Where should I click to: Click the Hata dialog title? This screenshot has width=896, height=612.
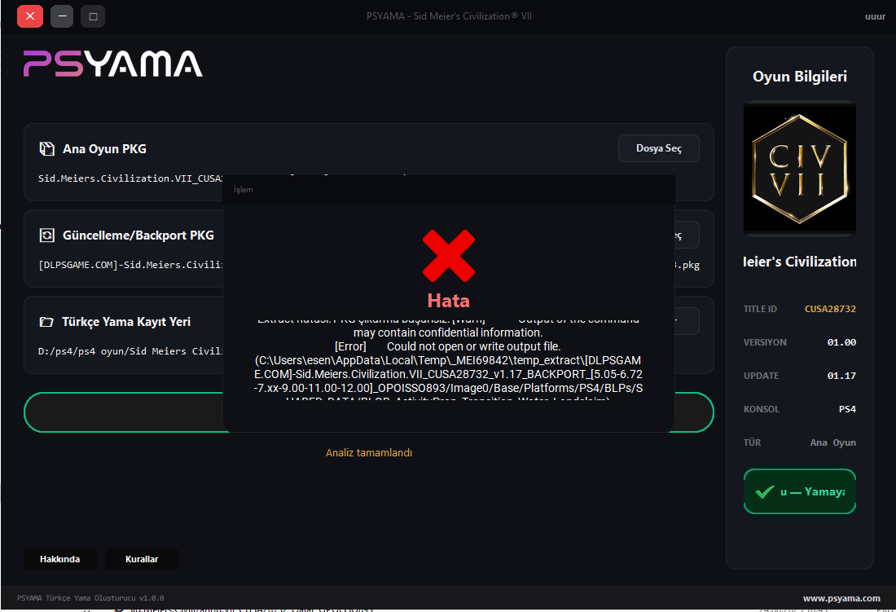(x=449, y=301)
